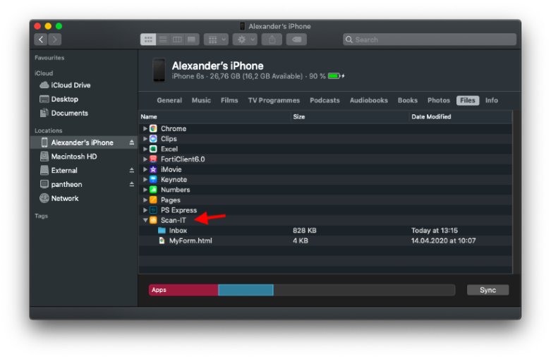Open the Books tab
551x359 pixels.
[408, 100]
